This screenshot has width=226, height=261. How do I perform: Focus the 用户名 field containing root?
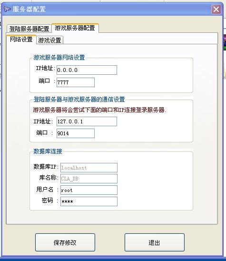(x=89, y=190)
